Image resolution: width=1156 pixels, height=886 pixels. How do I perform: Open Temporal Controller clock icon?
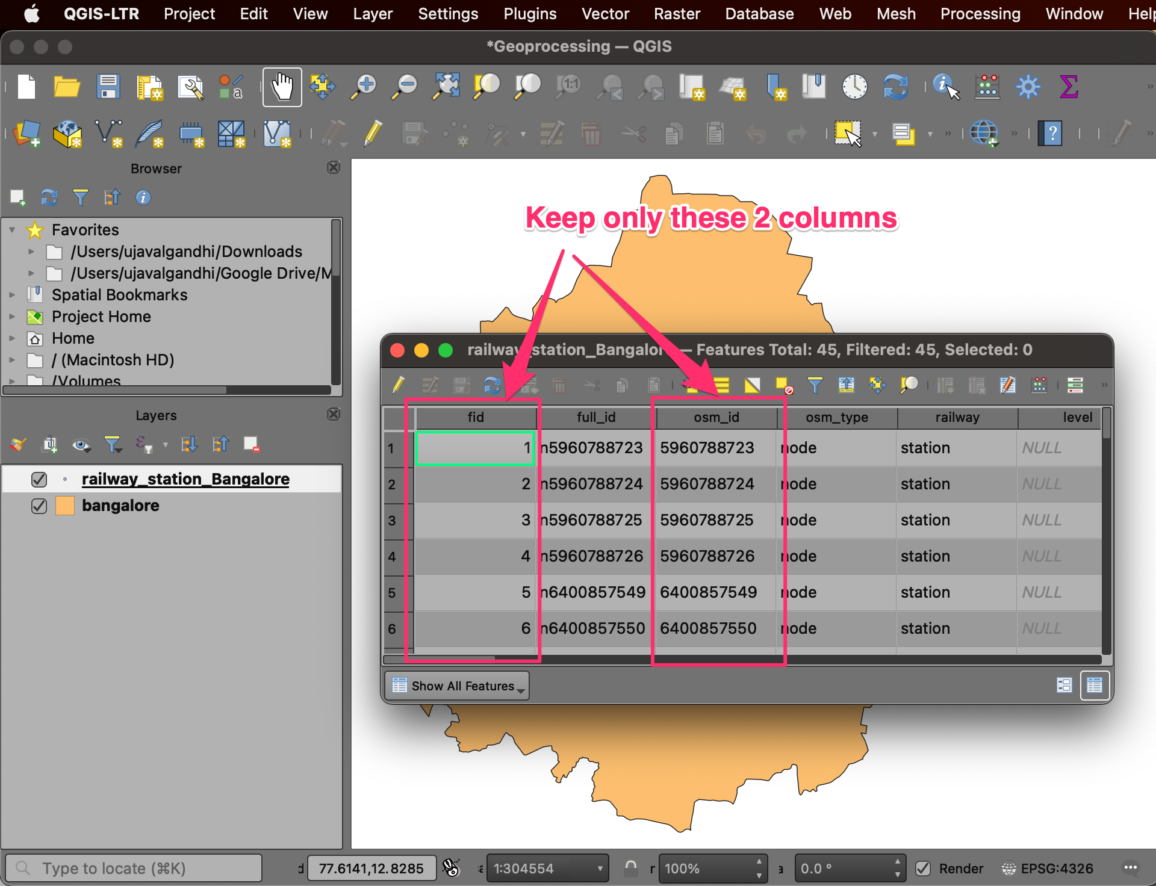(x=854, y=87)
